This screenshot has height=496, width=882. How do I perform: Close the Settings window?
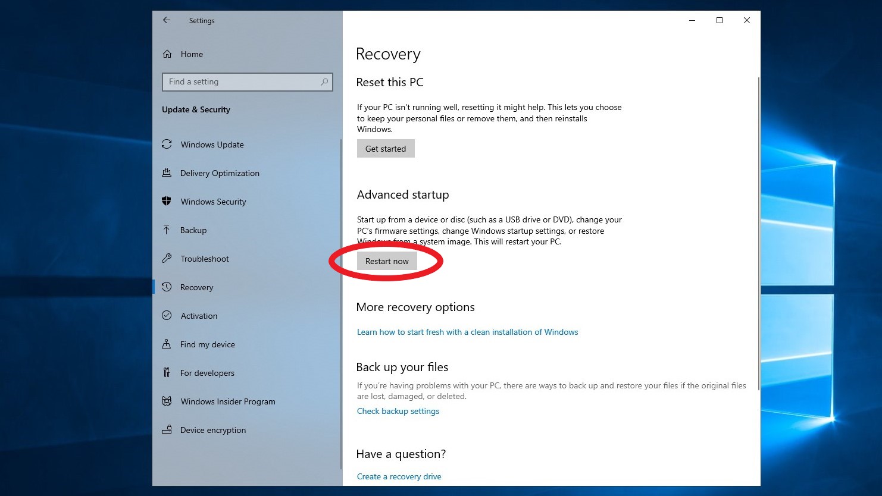[x=747, y=20]
